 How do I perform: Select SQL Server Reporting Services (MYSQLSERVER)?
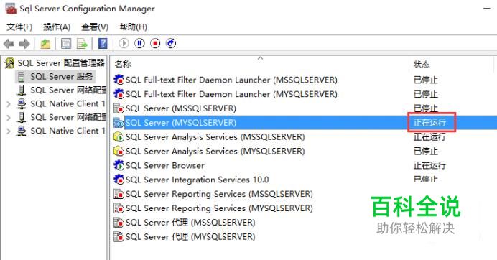(219, 208)
